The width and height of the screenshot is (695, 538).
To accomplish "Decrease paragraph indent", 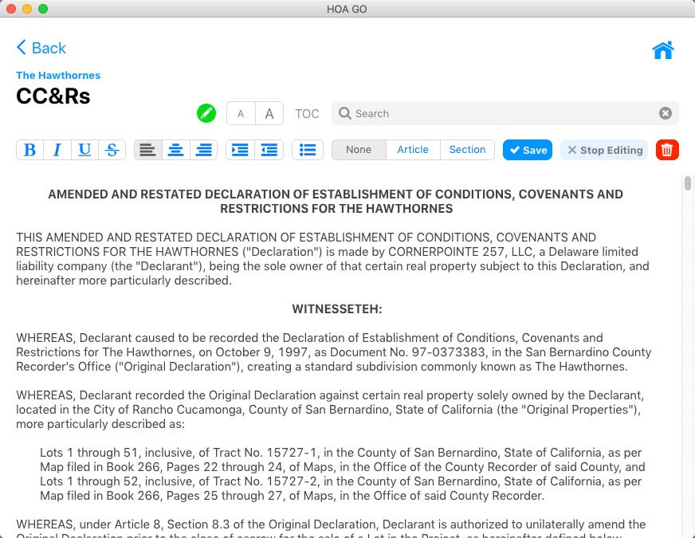I will [269, 150].
